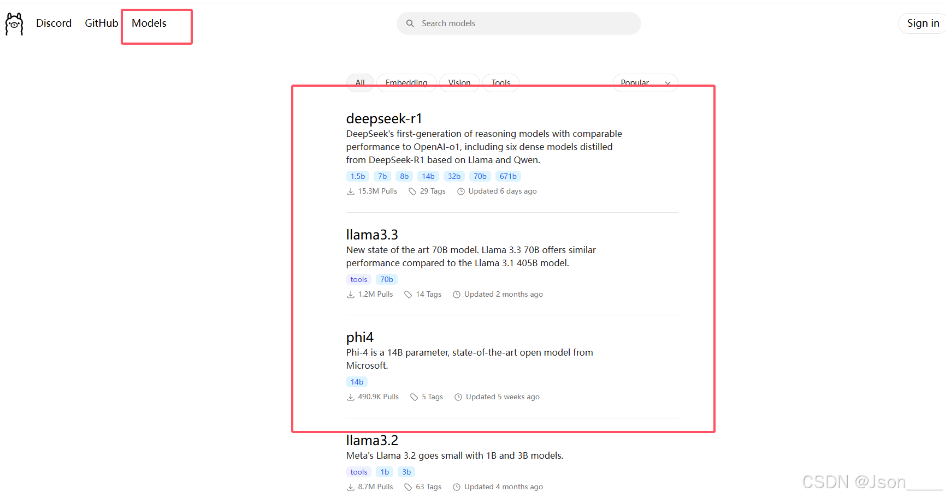Click the tag icon beside 29 Tags
The image size is (945, 498).
(x=412, y=191)
